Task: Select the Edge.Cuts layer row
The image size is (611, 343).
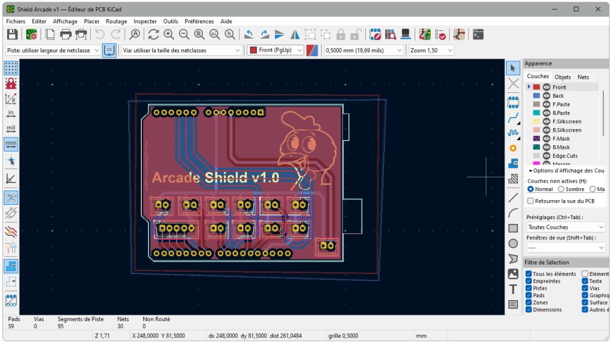Action: pyautogui.click(x=566, y=155)
